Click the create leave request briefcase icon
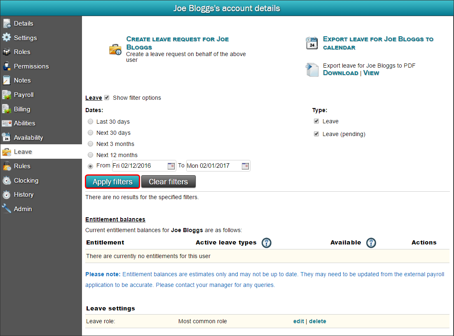Viewport: 454px width, 336px height. tap(115, 49)
